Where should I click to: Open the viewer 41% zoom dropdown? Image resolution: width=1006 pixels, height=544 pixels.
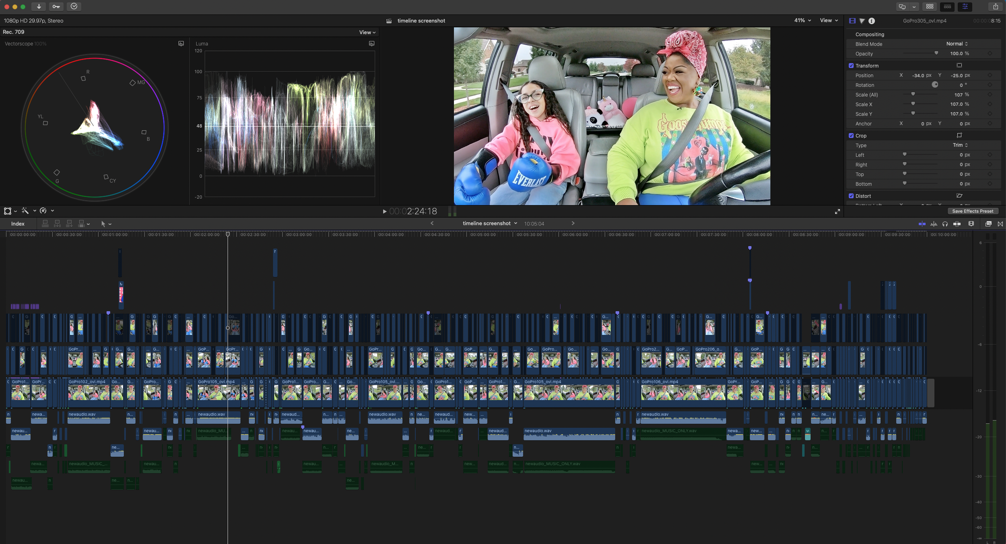tap(802, 21)
